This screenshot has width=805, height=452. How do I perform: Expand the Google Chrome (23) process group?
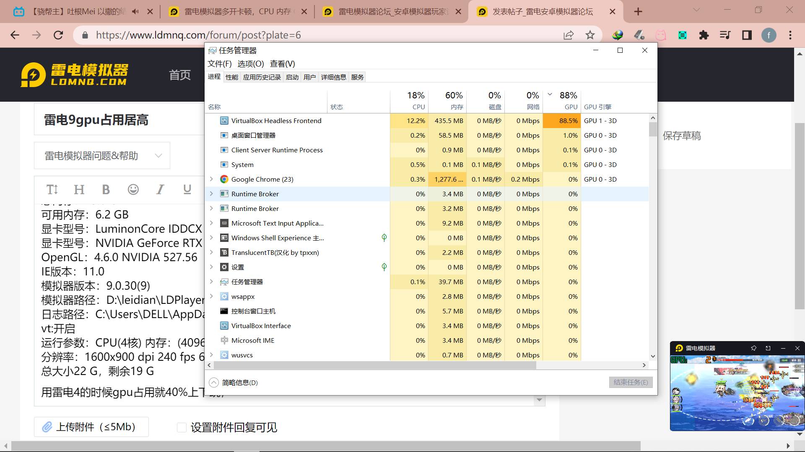[211, 179]
